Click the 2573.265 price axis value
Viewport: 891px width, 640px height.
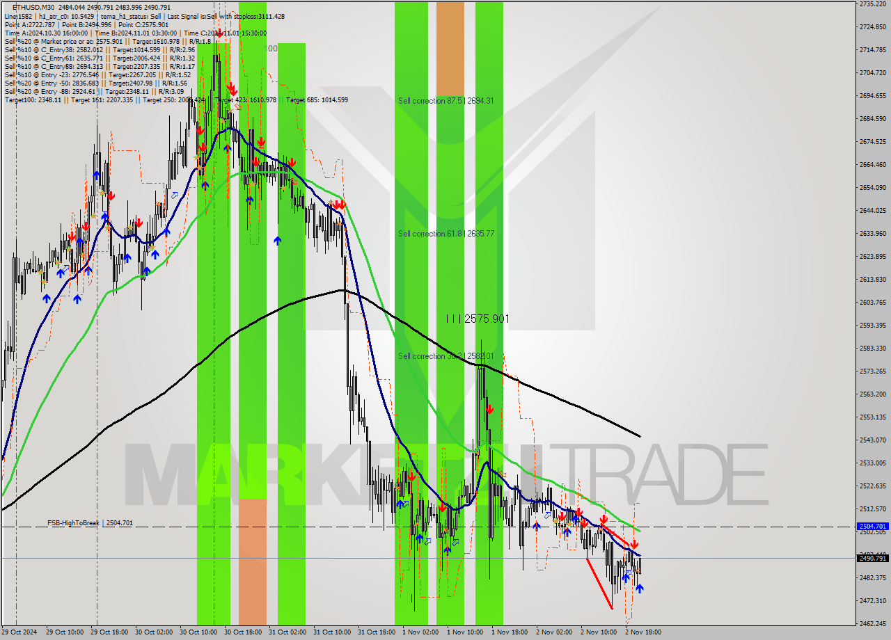click(x=873, y=371)
